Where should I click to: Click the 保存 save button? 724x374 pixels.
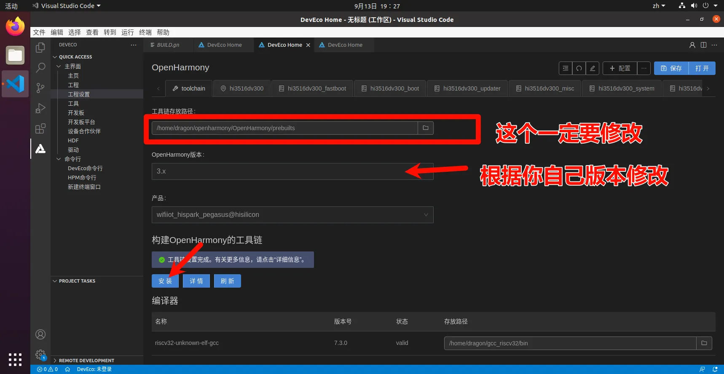(671, 68)
